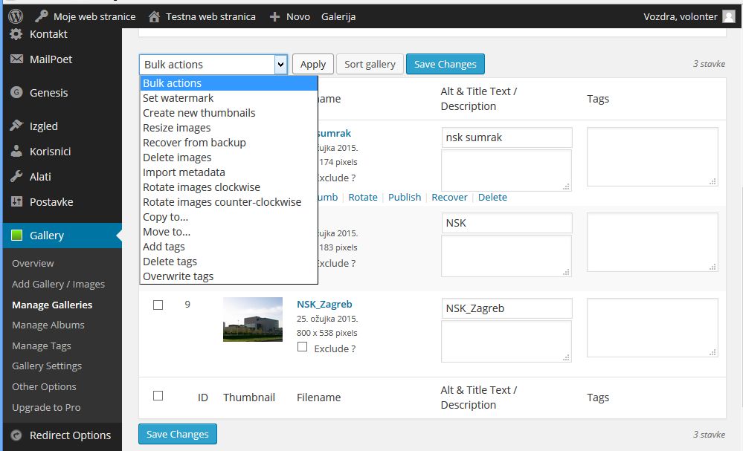The width and height of the screenshot is (743, 451).
Task: Open Overview in Gallery submenu
Action: [x=33, y=264]
